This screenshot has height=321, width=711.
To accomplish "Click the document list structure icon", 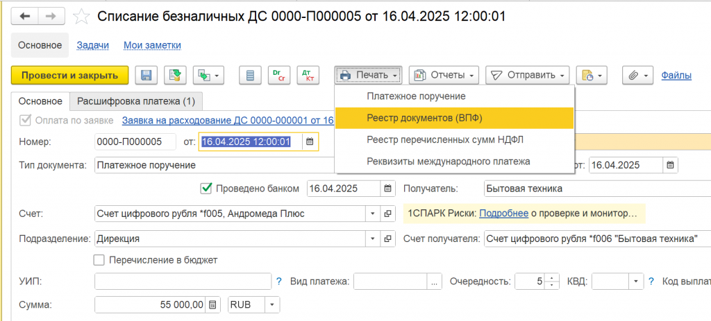I will pos(250,75).
